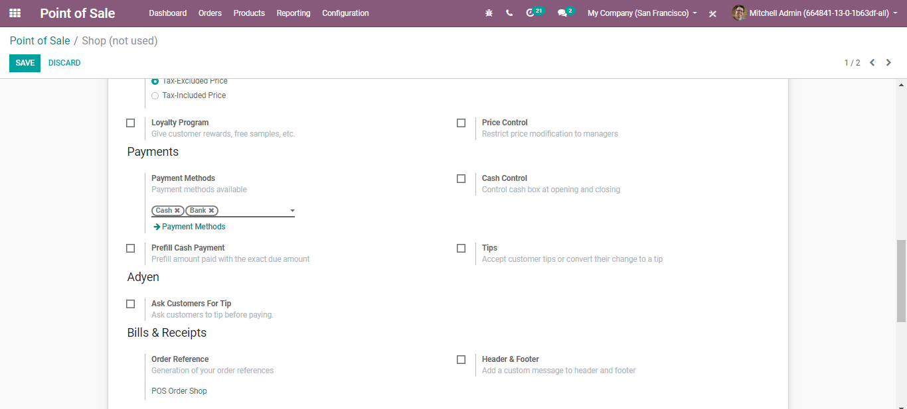Remove the Cash payment method tag
This screenshot has height=409, width=907.
177,211
